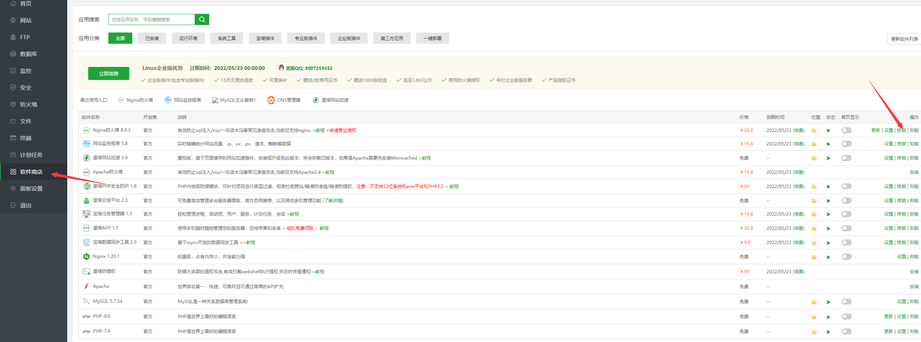921x342 pixels.
Task: Focus the 应用搜索 input field
Action: 152,19
